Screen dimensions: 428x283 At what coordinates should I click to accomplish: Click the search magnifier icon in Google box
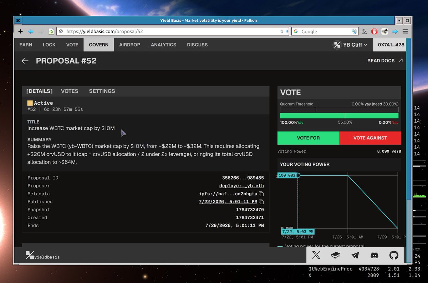(354, 31)
